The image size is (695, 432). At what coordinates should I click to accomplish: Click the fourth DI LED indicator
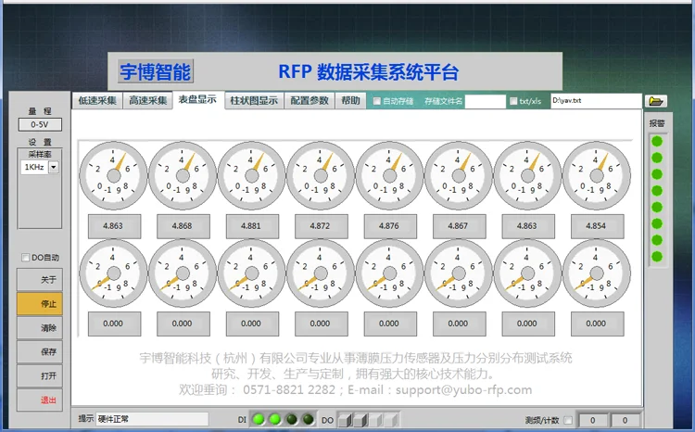309,419
